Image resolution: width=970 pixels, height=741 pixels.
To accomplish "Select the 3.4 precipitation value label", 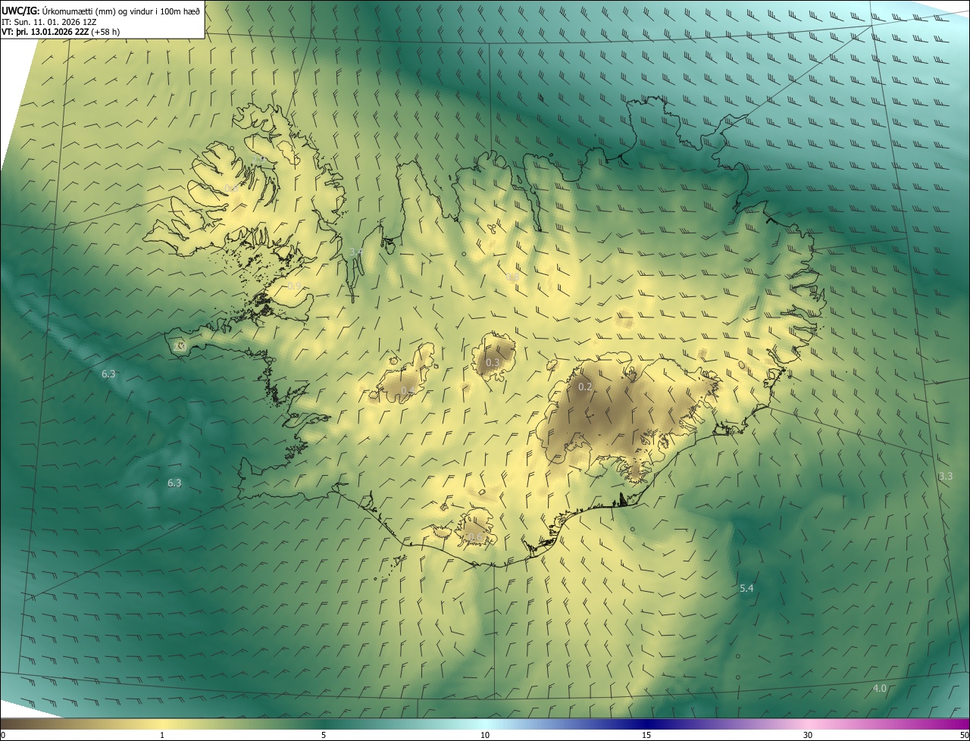I will pyautogui.click(x=356, y=252).
